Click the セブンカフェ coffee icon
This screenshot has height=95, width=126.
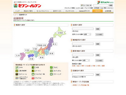(x=51, y=71)
